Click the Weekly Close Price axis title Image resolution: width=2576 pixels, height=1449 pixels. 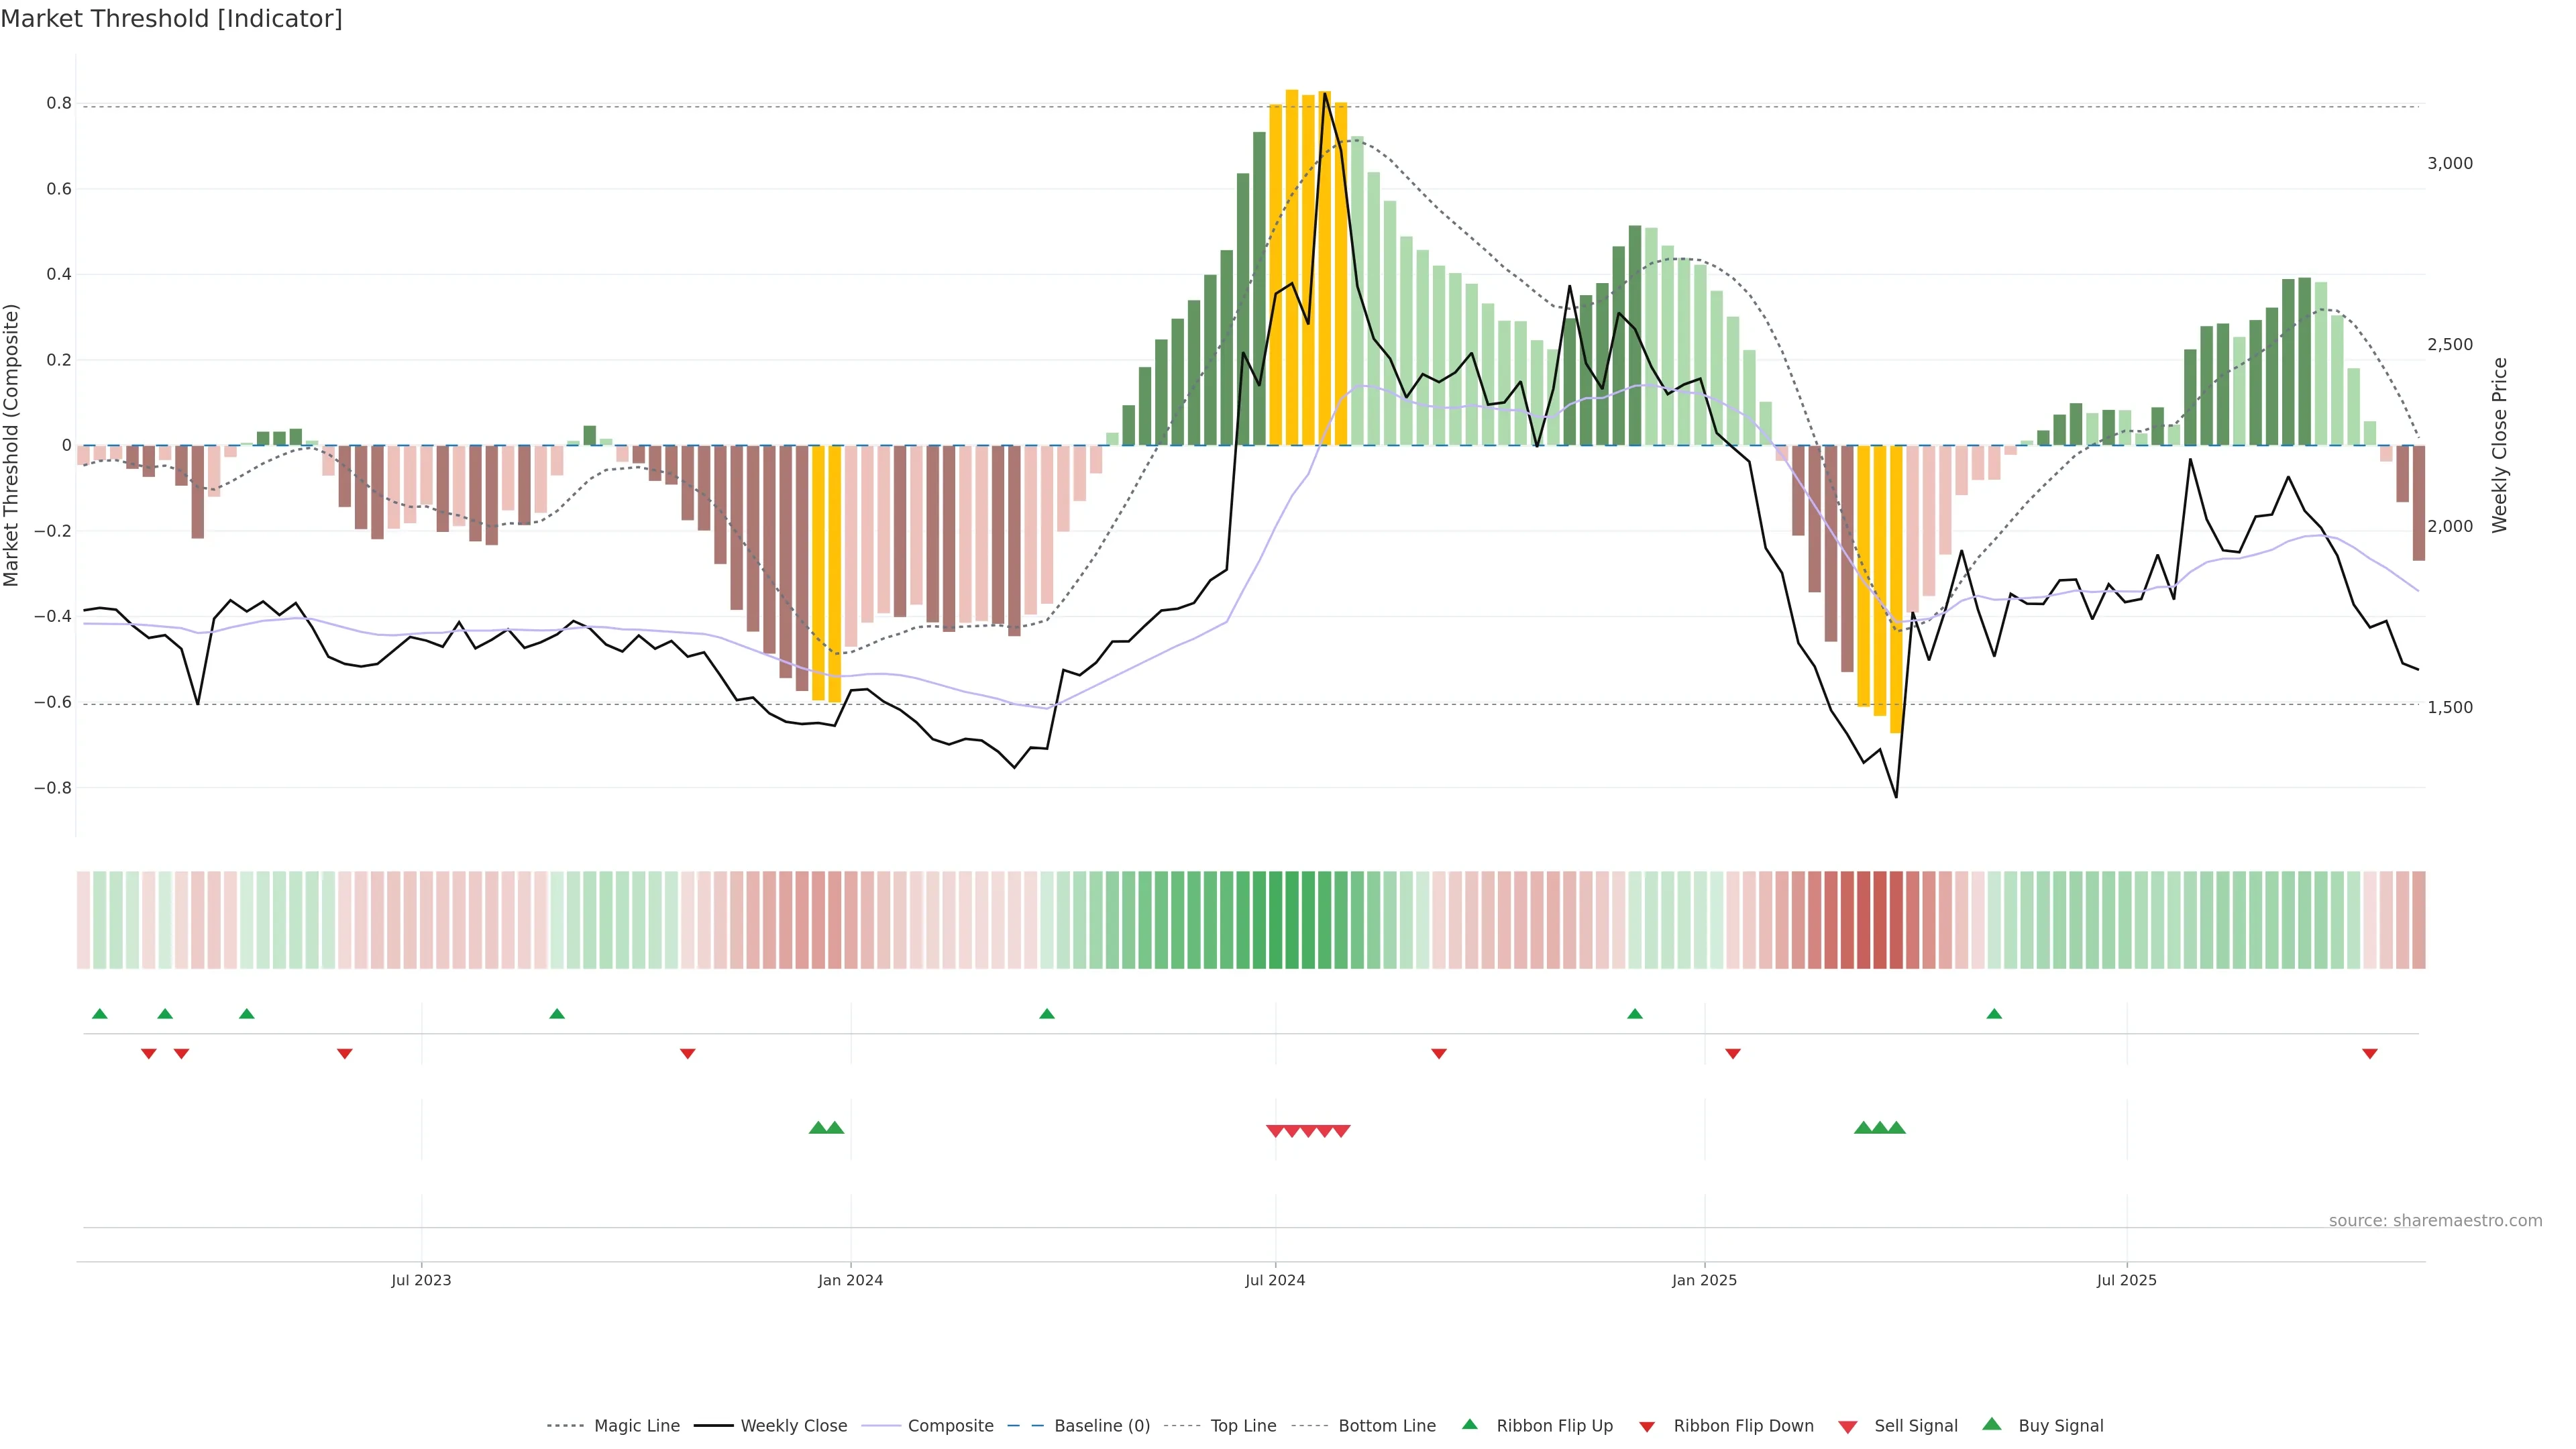[x=2499, y=445]
